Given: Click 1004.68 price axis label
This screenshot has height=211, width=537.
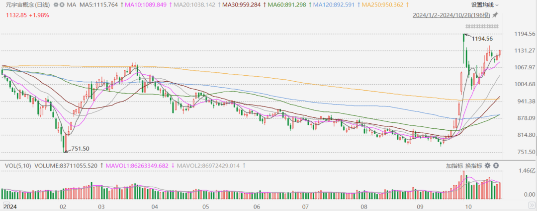Looking at the screenshot, I should pyautogui.click(x=525, y=84).
